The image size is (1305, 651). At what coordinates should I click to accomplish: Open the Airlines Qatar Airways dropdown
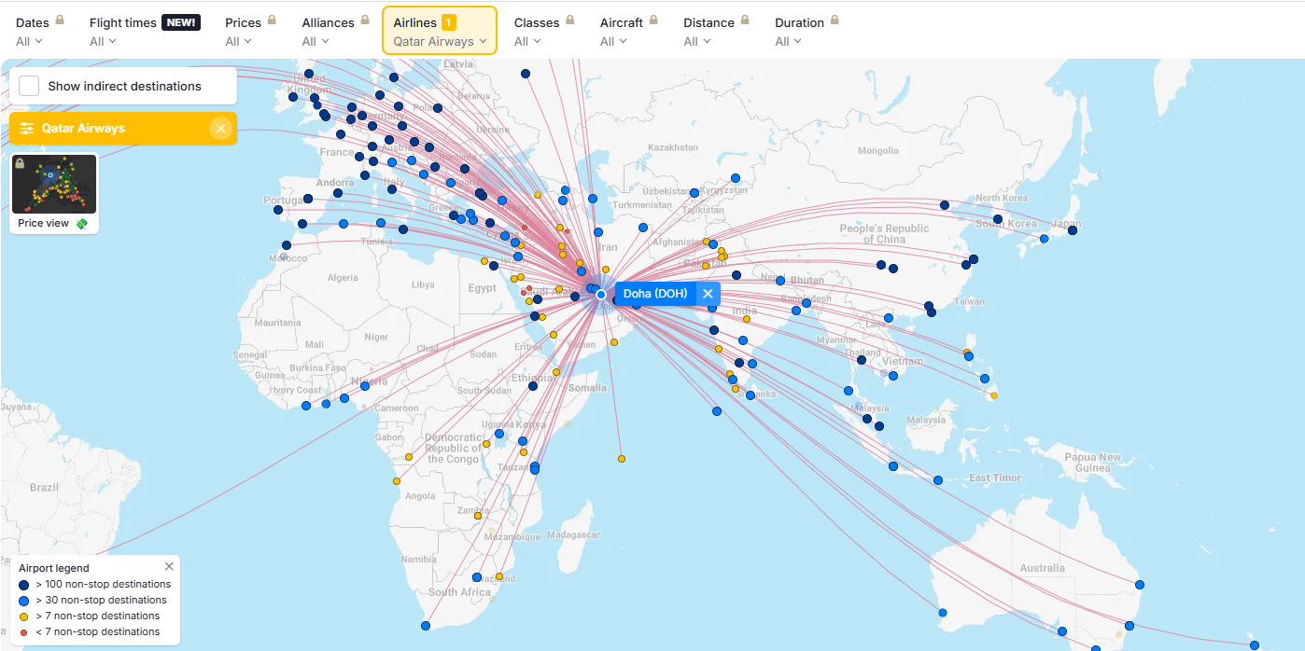pyautogui.click(x=440, y=41)
